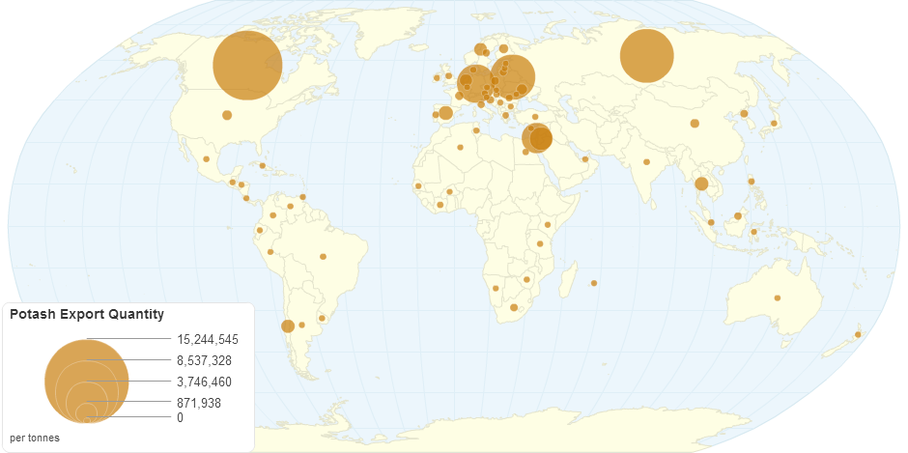Screen dimensions: 908x453
Task: Select the large bubble over Russia
Action: click(646, 56)
